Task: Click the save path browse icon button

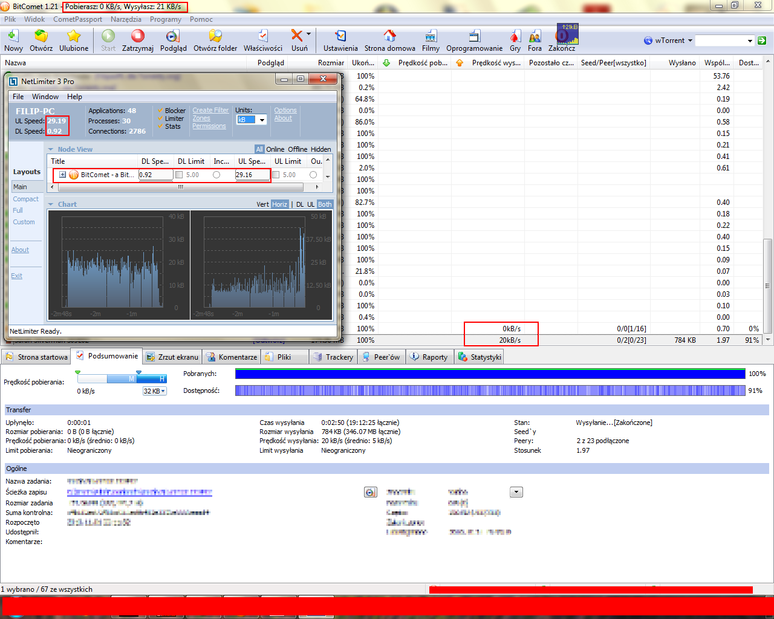Action: (371, 492)
